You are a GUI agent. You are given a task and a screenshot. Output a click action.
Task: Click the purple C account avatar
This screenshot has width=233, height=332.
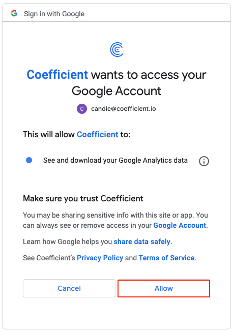[82, 109]
